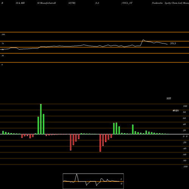
Task: Click the "100" label on the right MR axis
Action: click(x=185, y=106)
